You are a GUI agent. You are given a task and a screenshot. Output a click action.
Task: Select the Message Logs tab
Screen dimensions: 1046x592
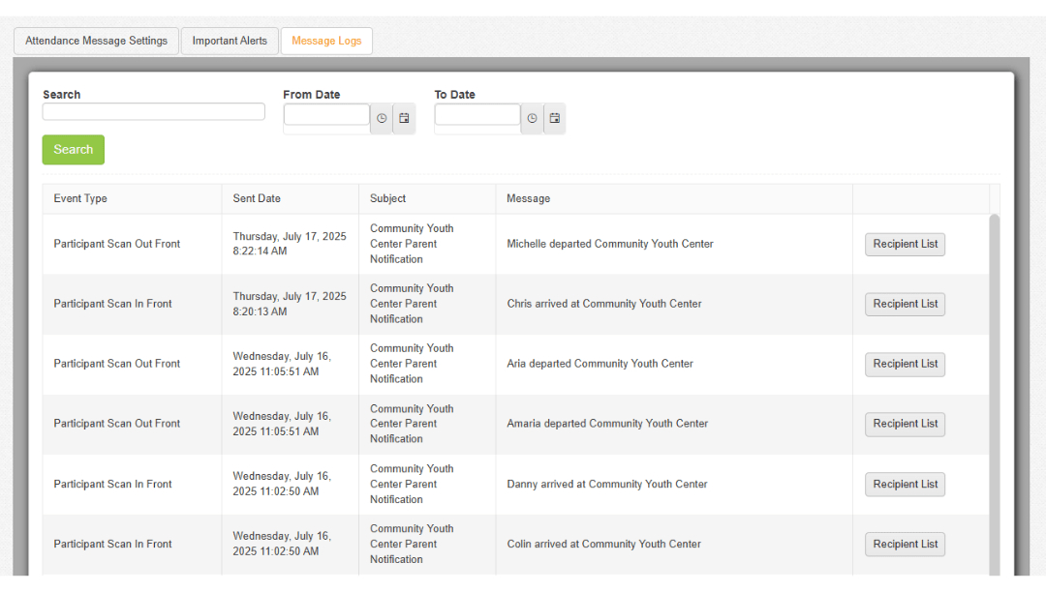[x=326, y=41]
